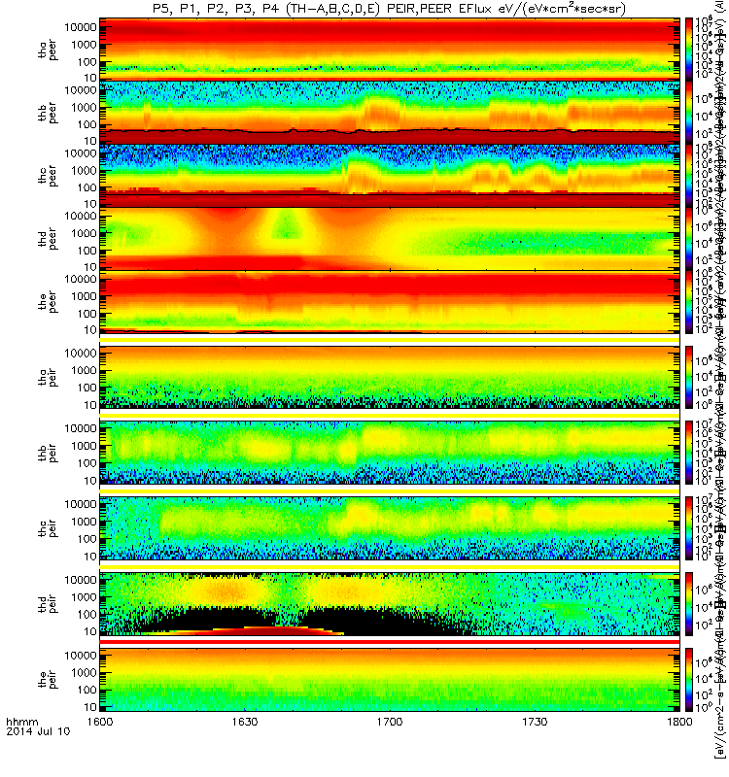Click inside the tha peir spectrogram panel
This screenshot has width=729, height=777.
tap(390, 377)
